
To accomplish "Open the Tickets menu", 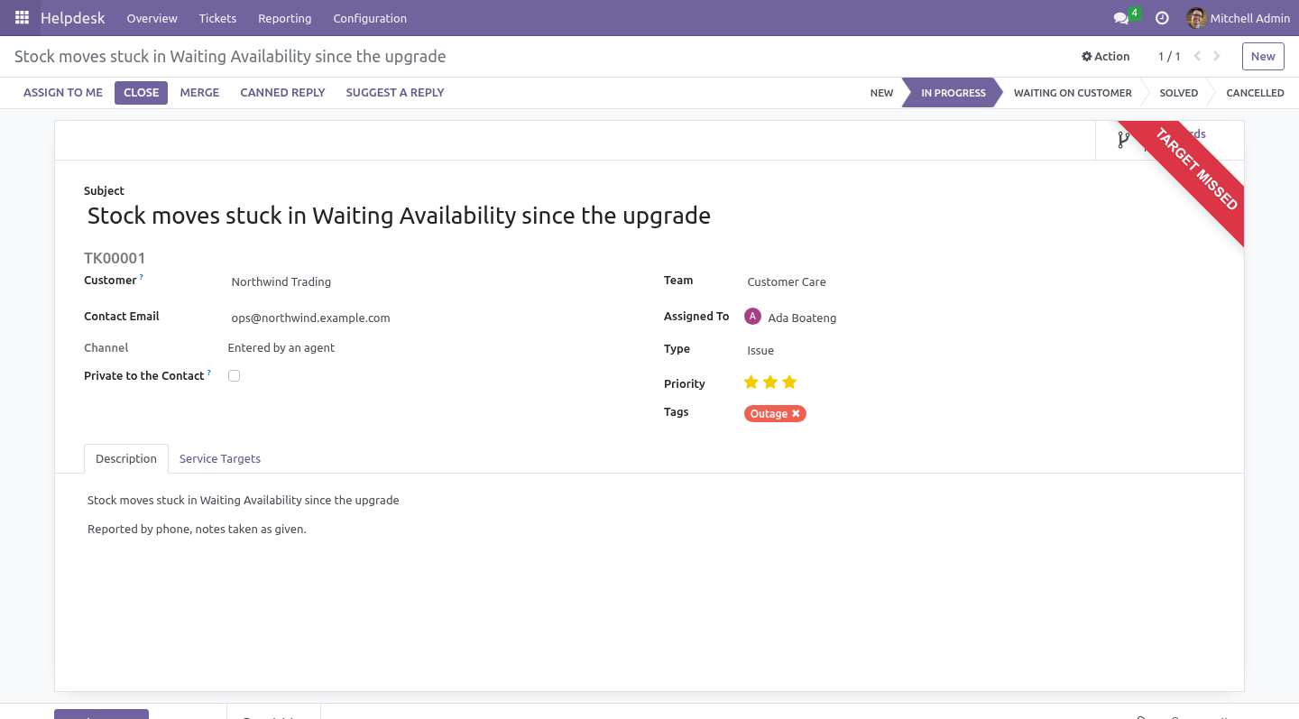I will pyautogui.click(x=217, y=18).
